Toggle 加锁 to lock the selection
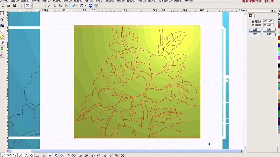280x157 pixels. click(x=269, y=29)
